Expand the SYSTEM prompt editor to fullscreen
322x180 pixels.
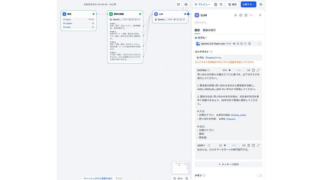coord(258,70)
